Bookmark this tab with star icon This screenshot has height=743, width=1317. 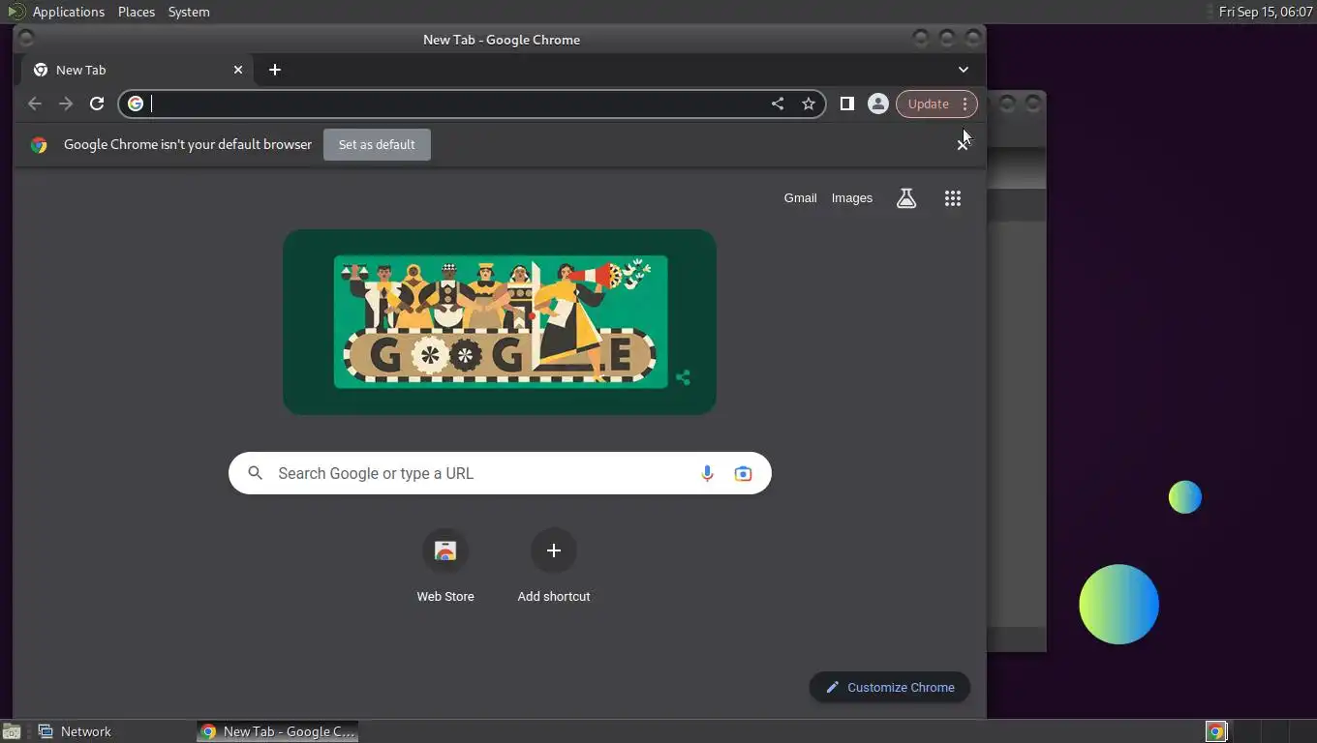tap(809, 104)
